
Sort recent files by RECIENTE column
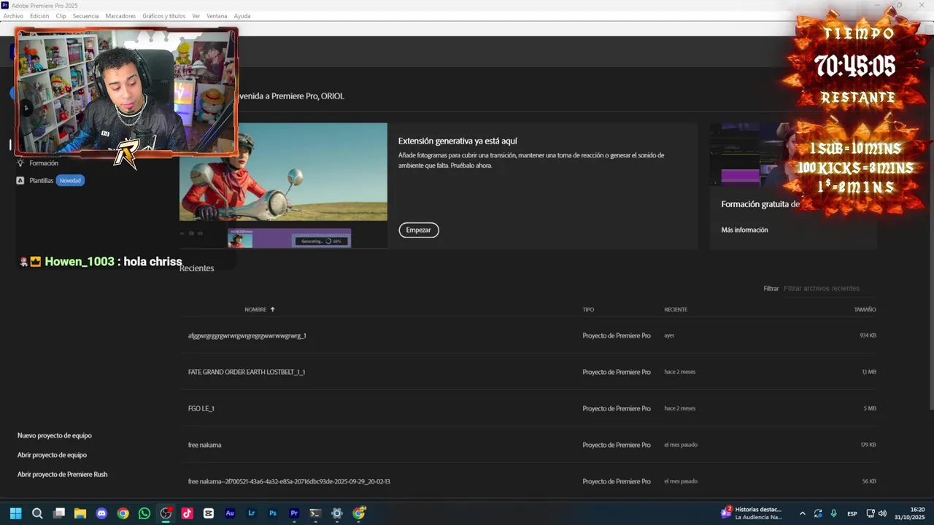pyautogui.click(x=676, y=309)
